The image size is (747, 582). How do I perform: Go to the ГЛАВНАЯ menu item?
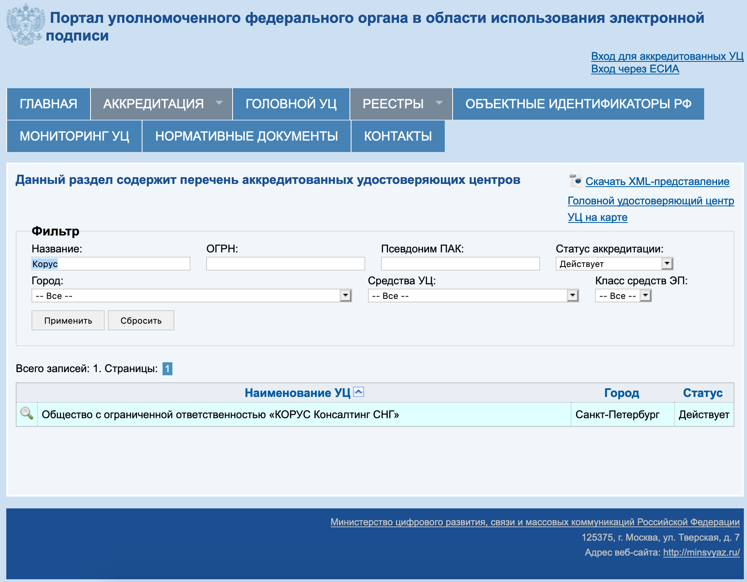pyautogui.click(x=48, y=104)
